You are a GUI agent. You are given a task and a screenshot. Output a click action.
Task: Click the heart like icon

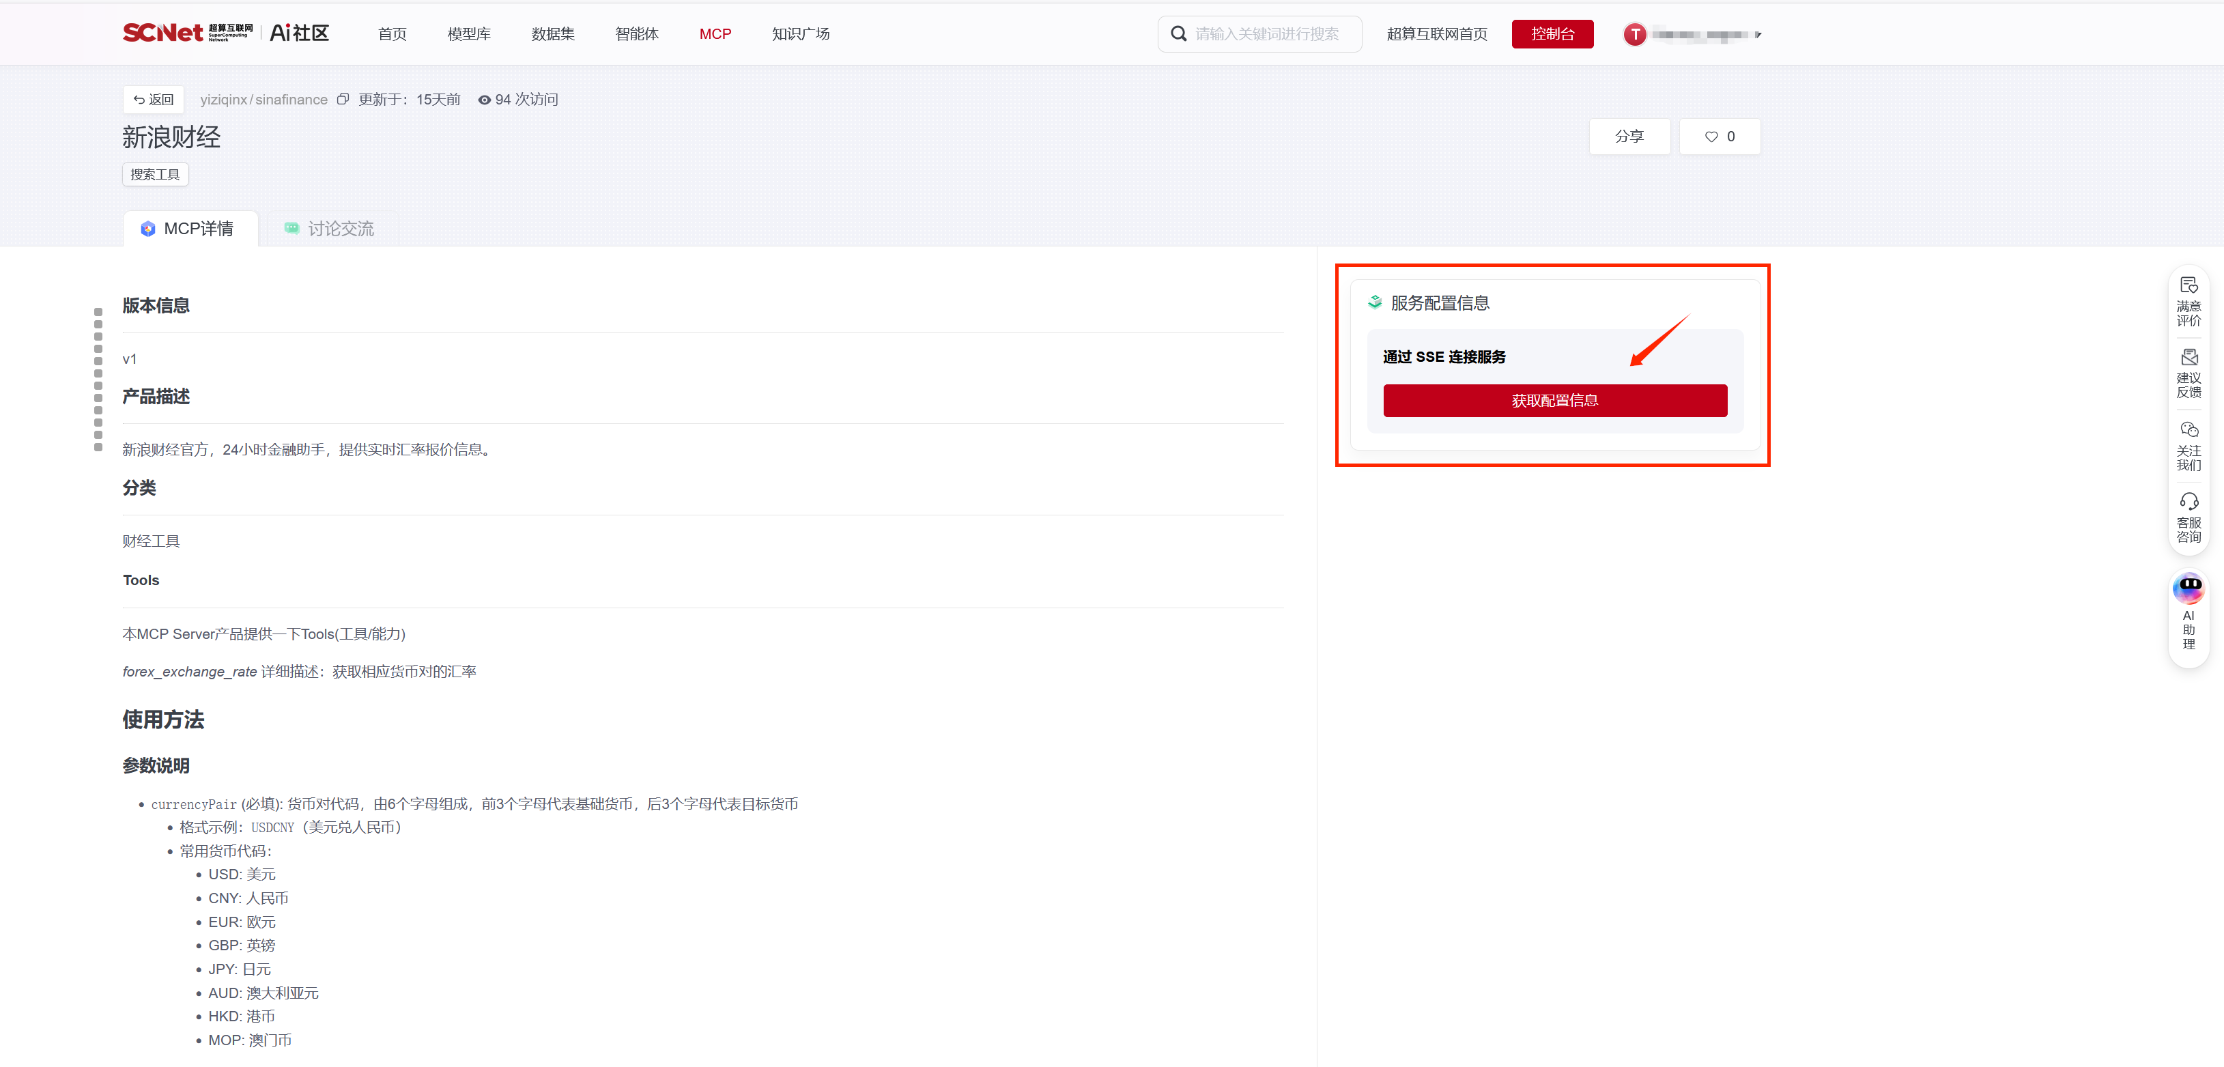coord(1711,137)
